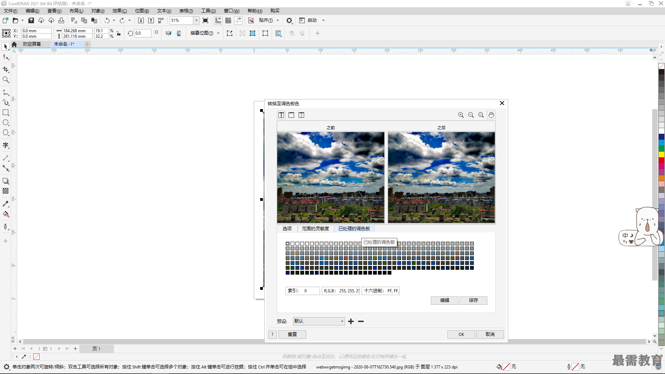
Task: Click the Print icon
Action: (61, 20)
